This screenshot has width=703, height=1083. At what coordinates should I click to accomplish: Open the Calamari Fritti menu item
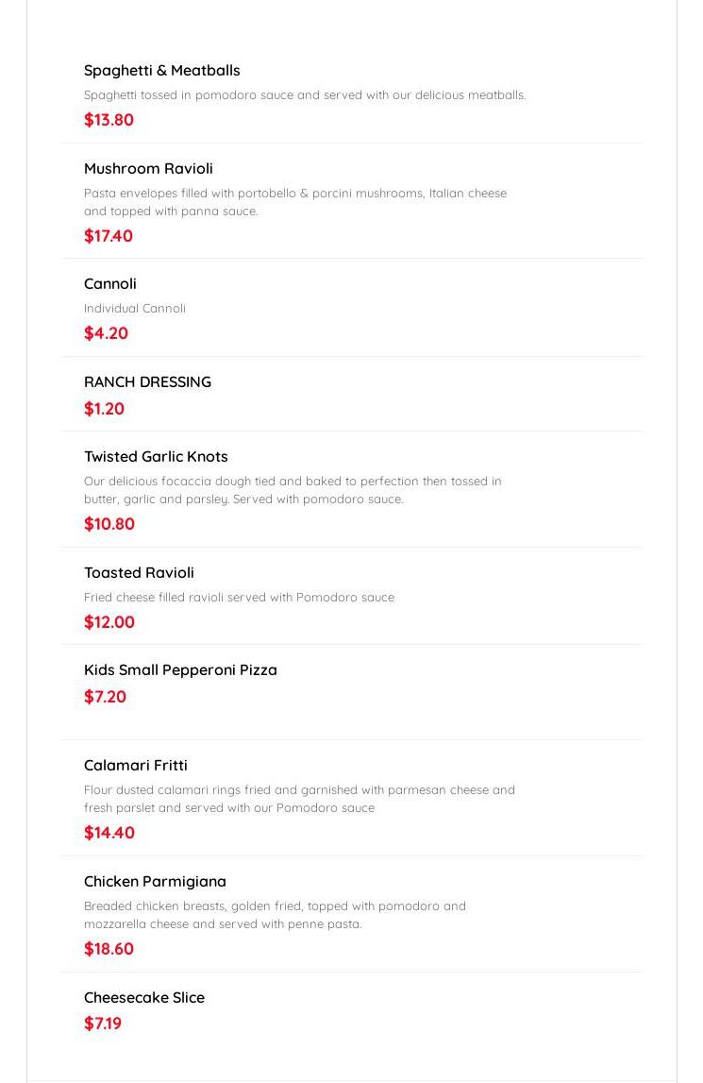135,766
